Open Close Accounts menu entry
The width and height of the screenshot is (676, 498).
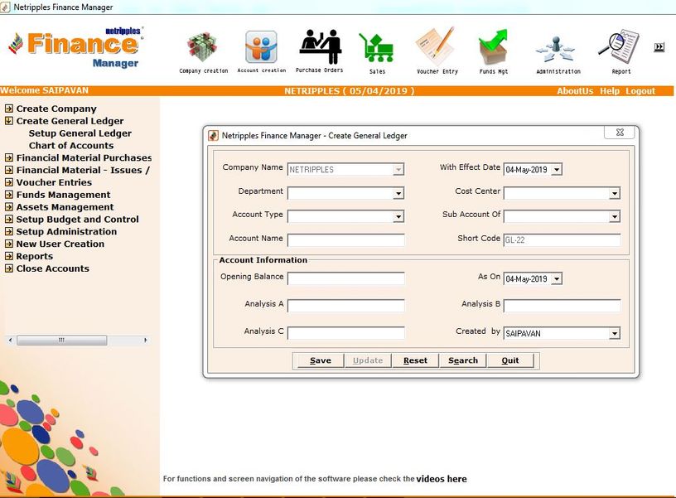(52, 268)
